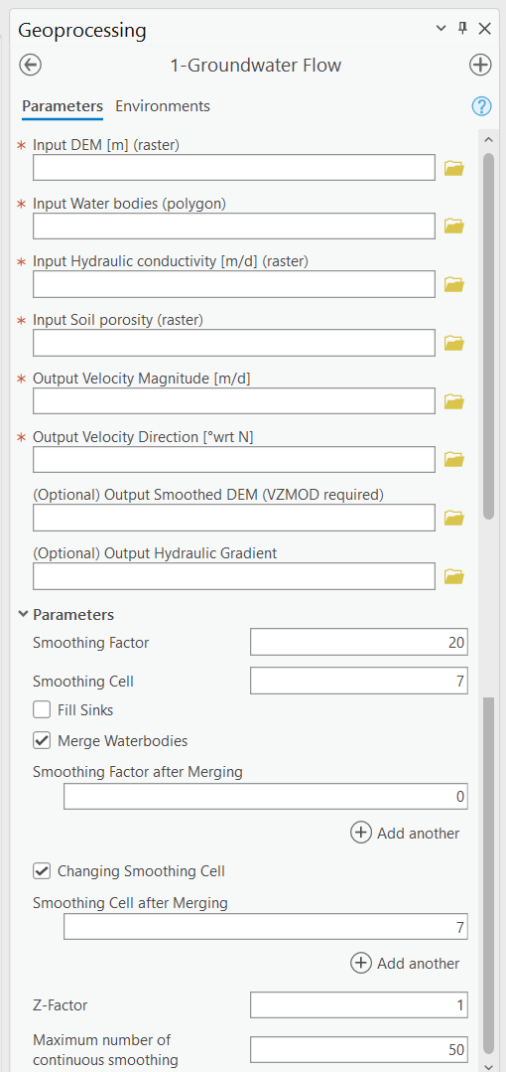Viewport: 506px width, 1072px height.
Task: Click the Input Soil porosity field
Action: point(233,343)
